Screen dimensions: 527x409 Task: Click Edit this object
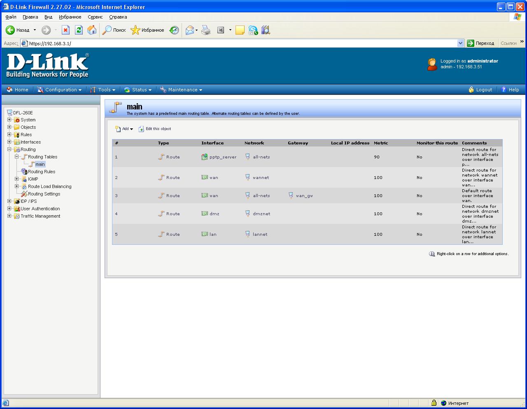(155, 129)
